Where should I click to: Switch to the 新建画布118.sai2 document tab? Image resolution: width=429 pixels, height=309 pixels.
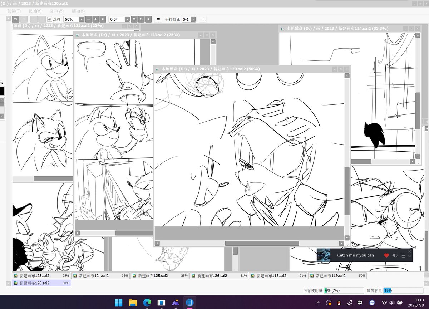point(278,276)
